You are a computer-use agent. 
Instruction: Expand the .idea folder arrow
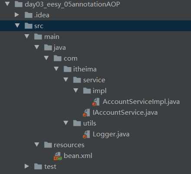pyautogui.click(x=17, y=15)
